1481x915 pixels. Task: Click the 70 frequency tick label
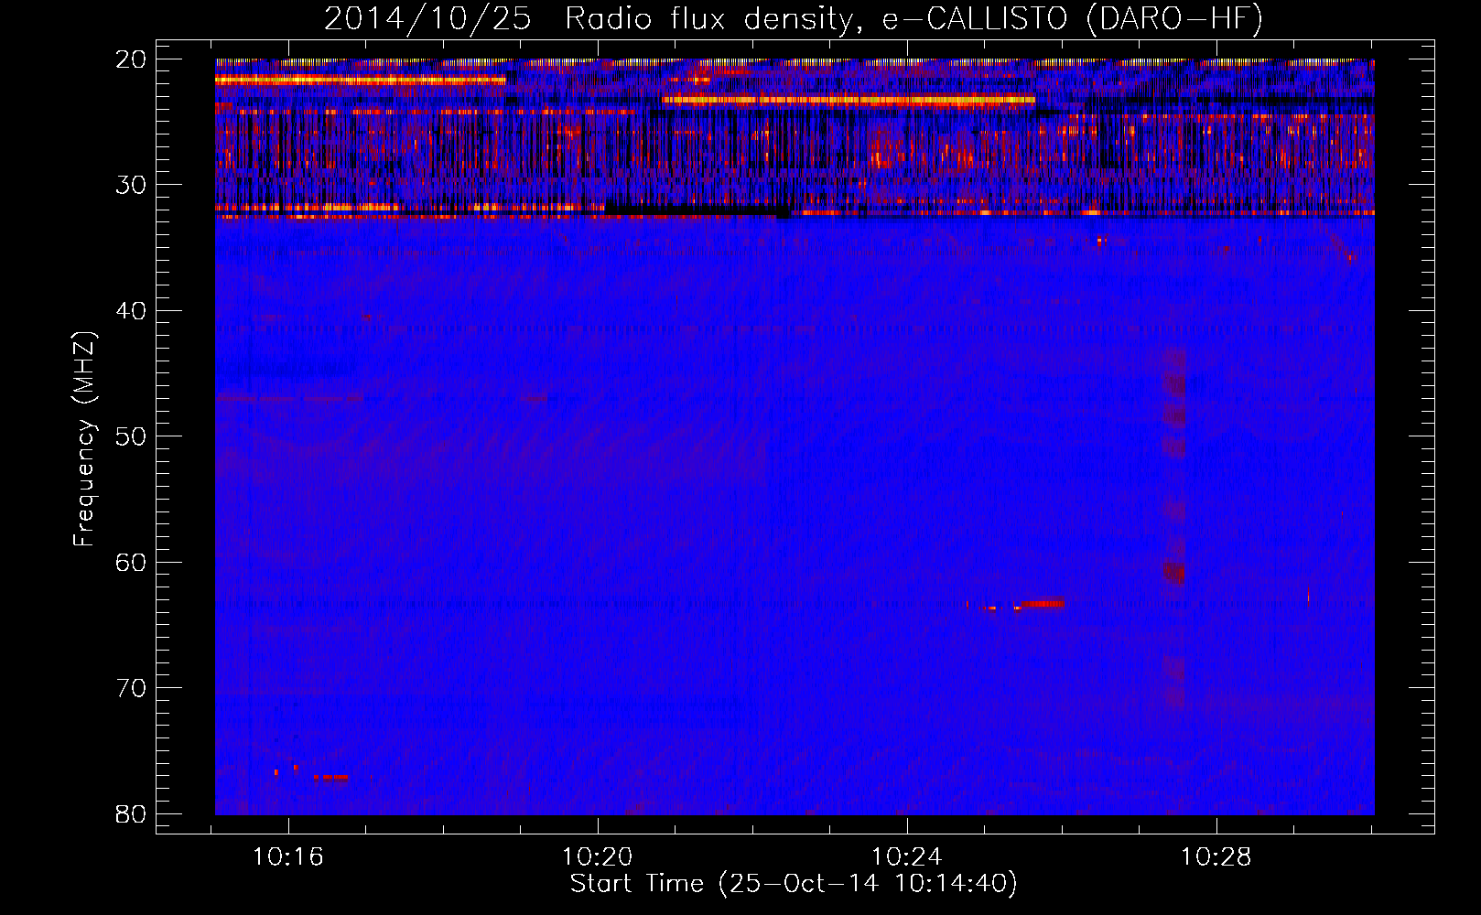click(x=131, y=688)
